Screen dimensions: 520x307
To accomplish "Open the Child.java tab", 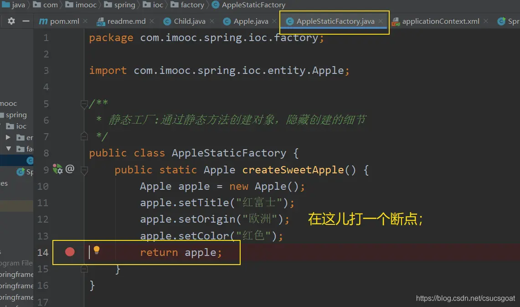I will pos(185,21).
